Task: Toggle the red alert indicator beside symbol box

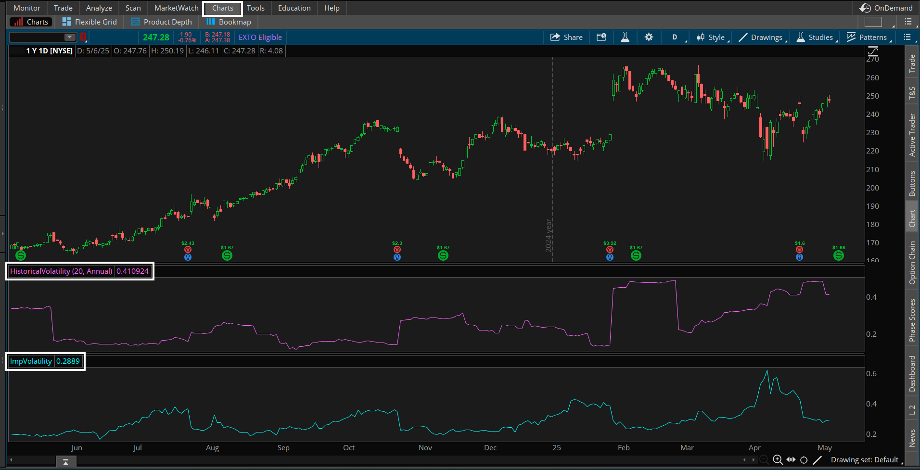Action: (x=83, y=37)
